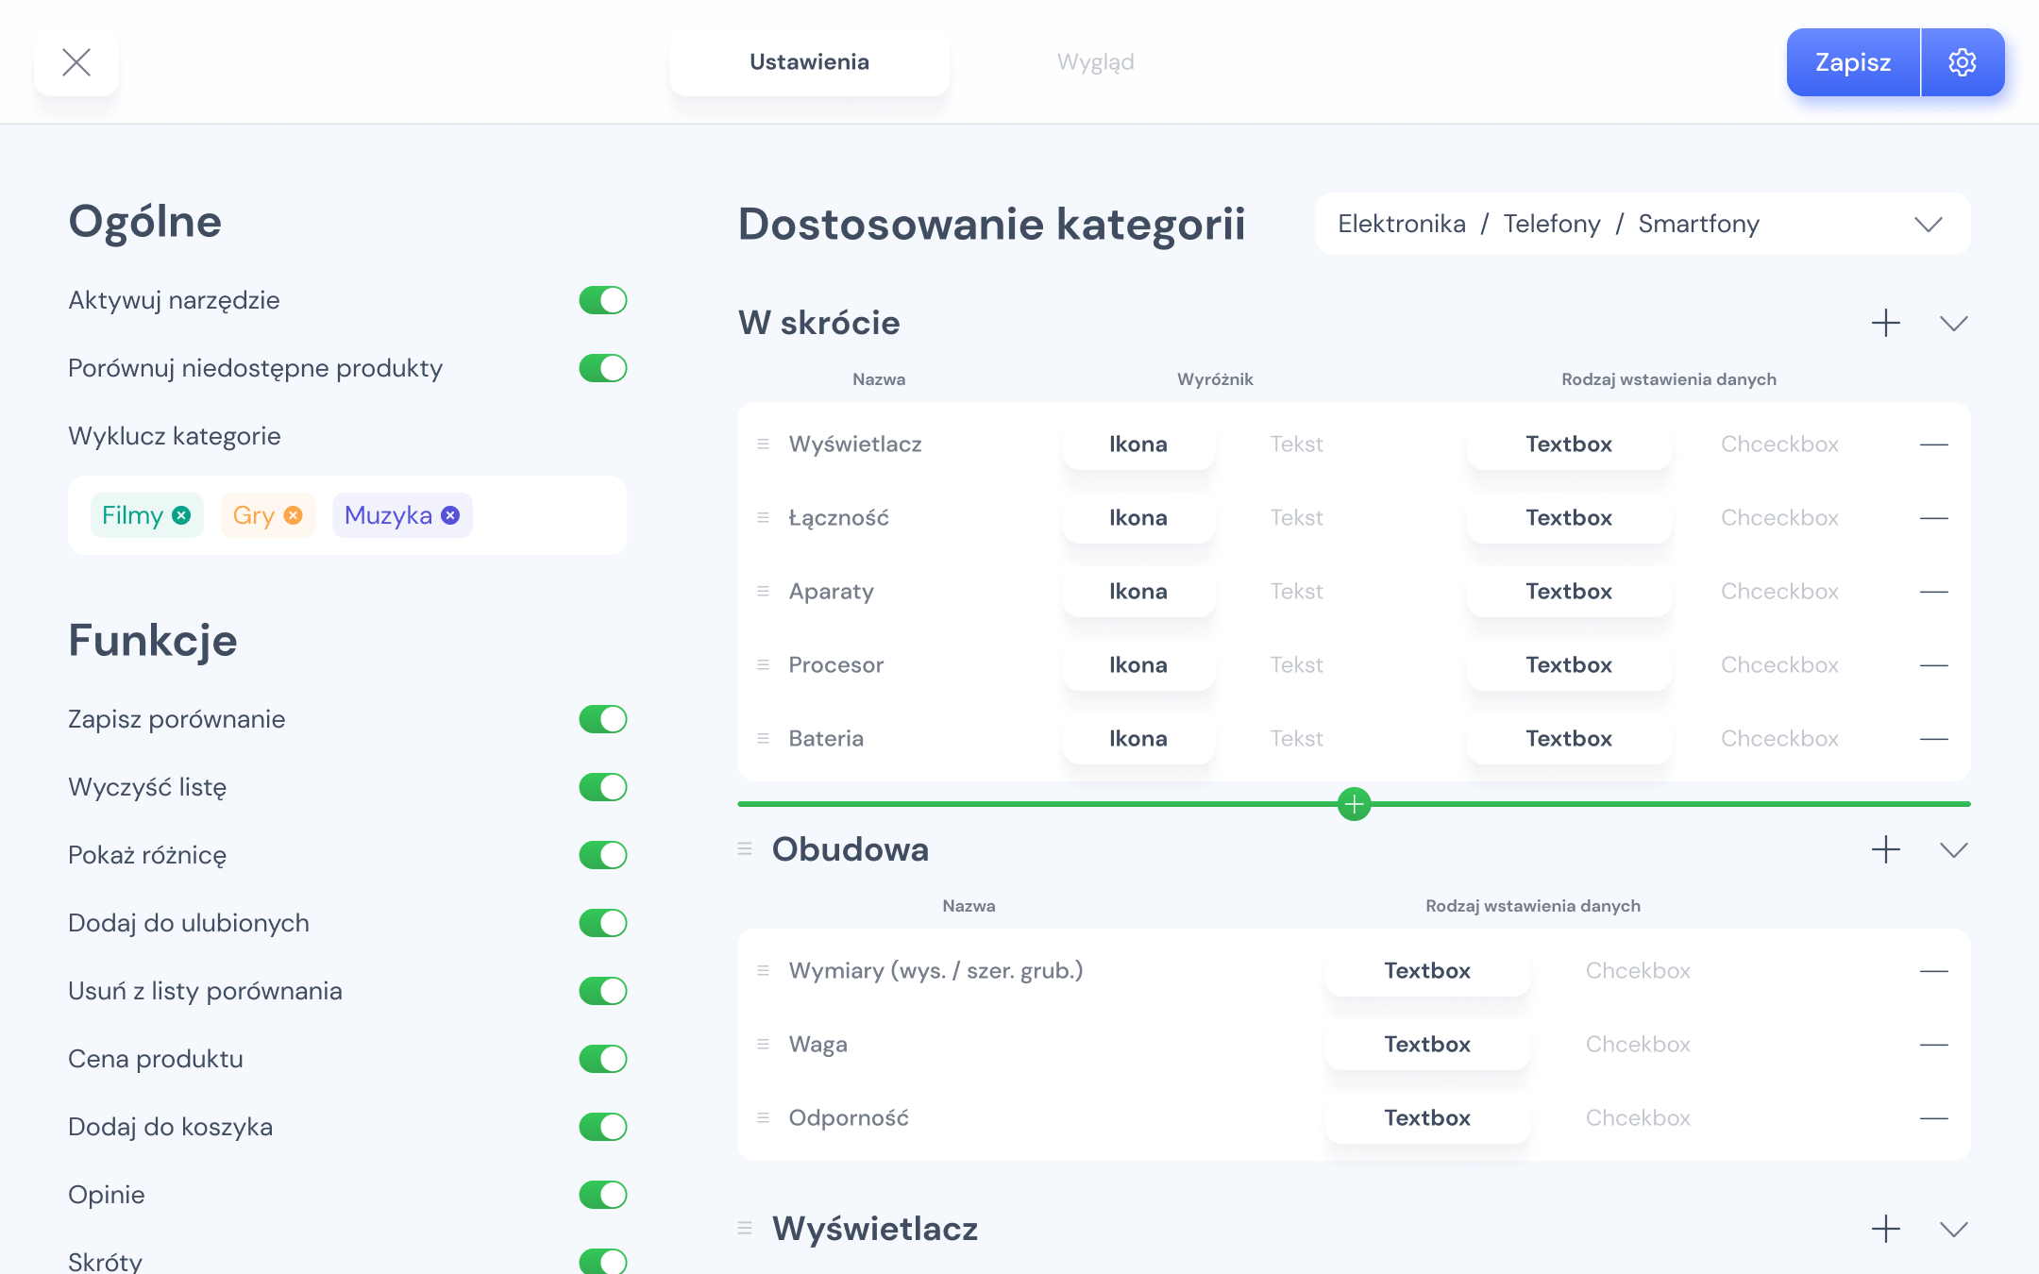
Task: Select the Ustawienia tab
Action: click(809, 62)
